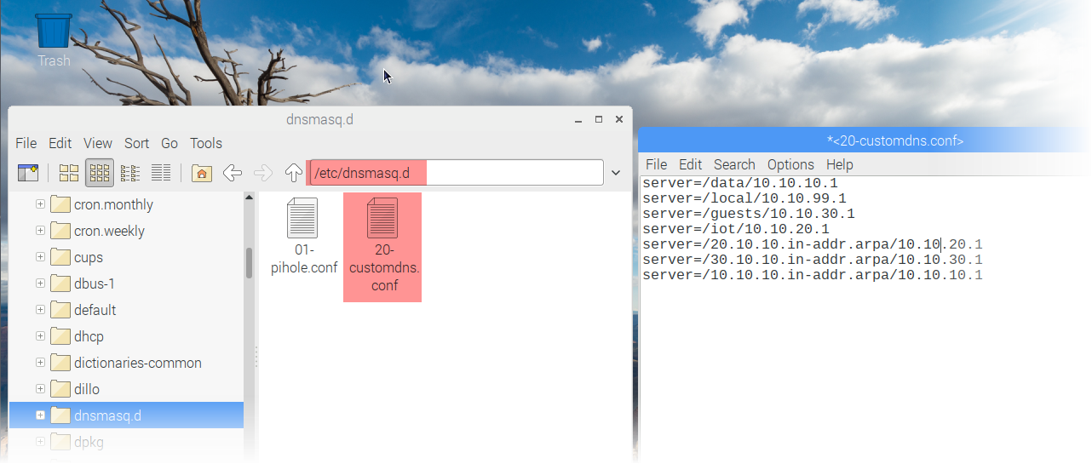Screen dimensions: 1092x464
Task: Click line server=/data/10.10.10.1 in editor
Action: pos(740,183)
